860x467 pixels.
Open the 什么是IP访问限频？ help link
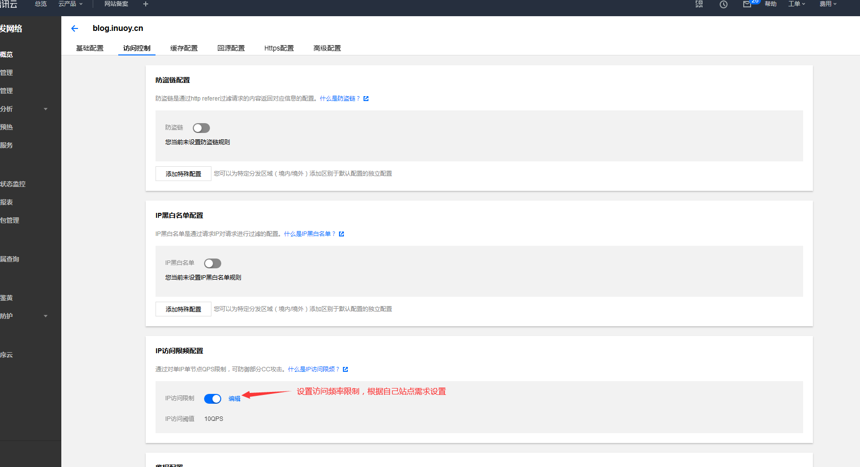(314, 369)
